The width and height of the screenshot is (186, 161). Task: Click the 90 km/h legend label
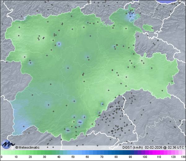[x=130, y=157]
